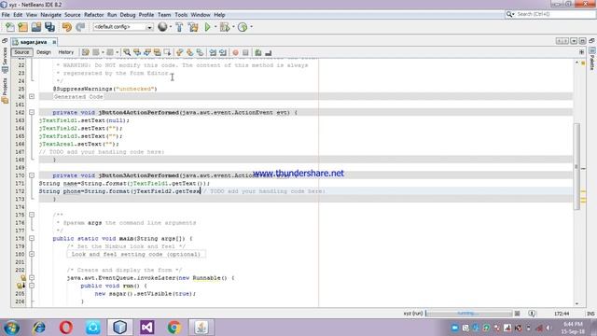597x336 pixels.
Task: Click the Last Edit icon in editor toolbar
Action: pos(85,52)
